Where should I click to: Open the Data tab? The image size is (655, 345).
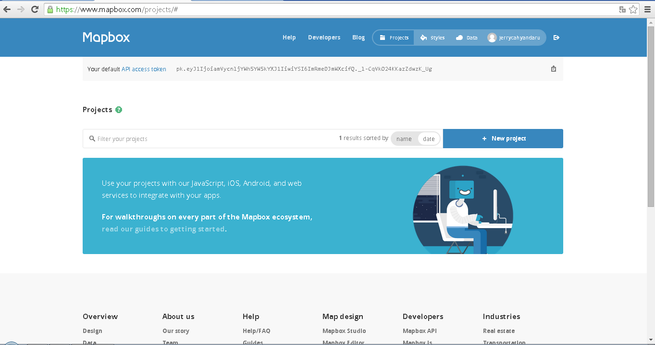coord(467,38)
